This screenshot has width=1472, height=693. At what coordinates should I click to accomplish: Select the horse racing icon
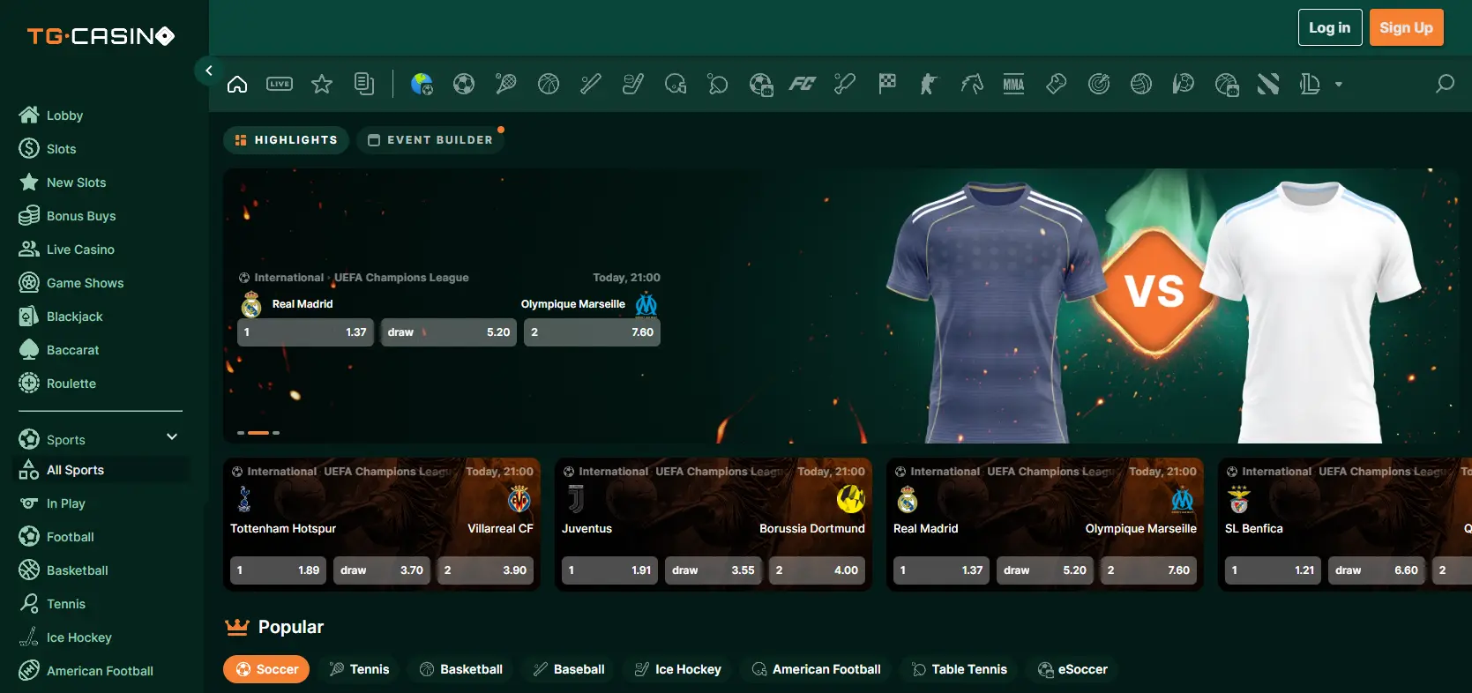pyautogui.click(x=971, y=84)
